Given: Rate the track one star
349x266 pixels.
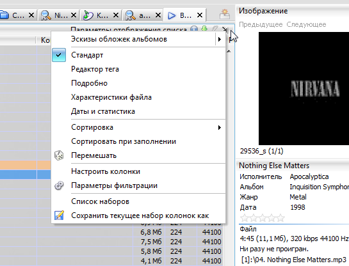Looking at the screenshot, I should 245,218.
